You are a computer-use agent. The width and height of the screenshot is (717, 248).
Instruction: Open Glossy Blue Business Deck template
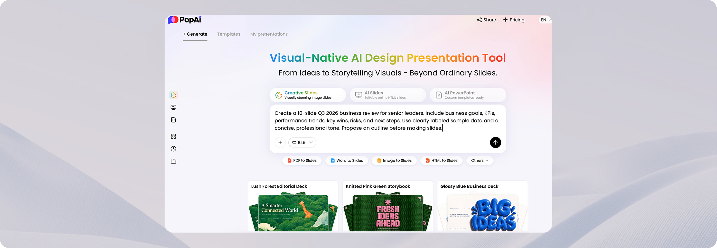pos(482,206)
